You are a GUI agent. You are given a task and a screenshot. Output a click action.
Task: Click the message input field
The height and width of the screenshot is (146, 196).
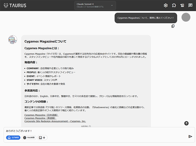pos(99,131)
